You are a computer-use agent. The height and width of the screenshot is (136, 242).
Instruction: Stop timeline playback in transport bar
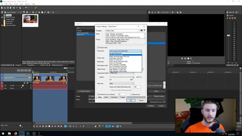(x=49, y=126)
